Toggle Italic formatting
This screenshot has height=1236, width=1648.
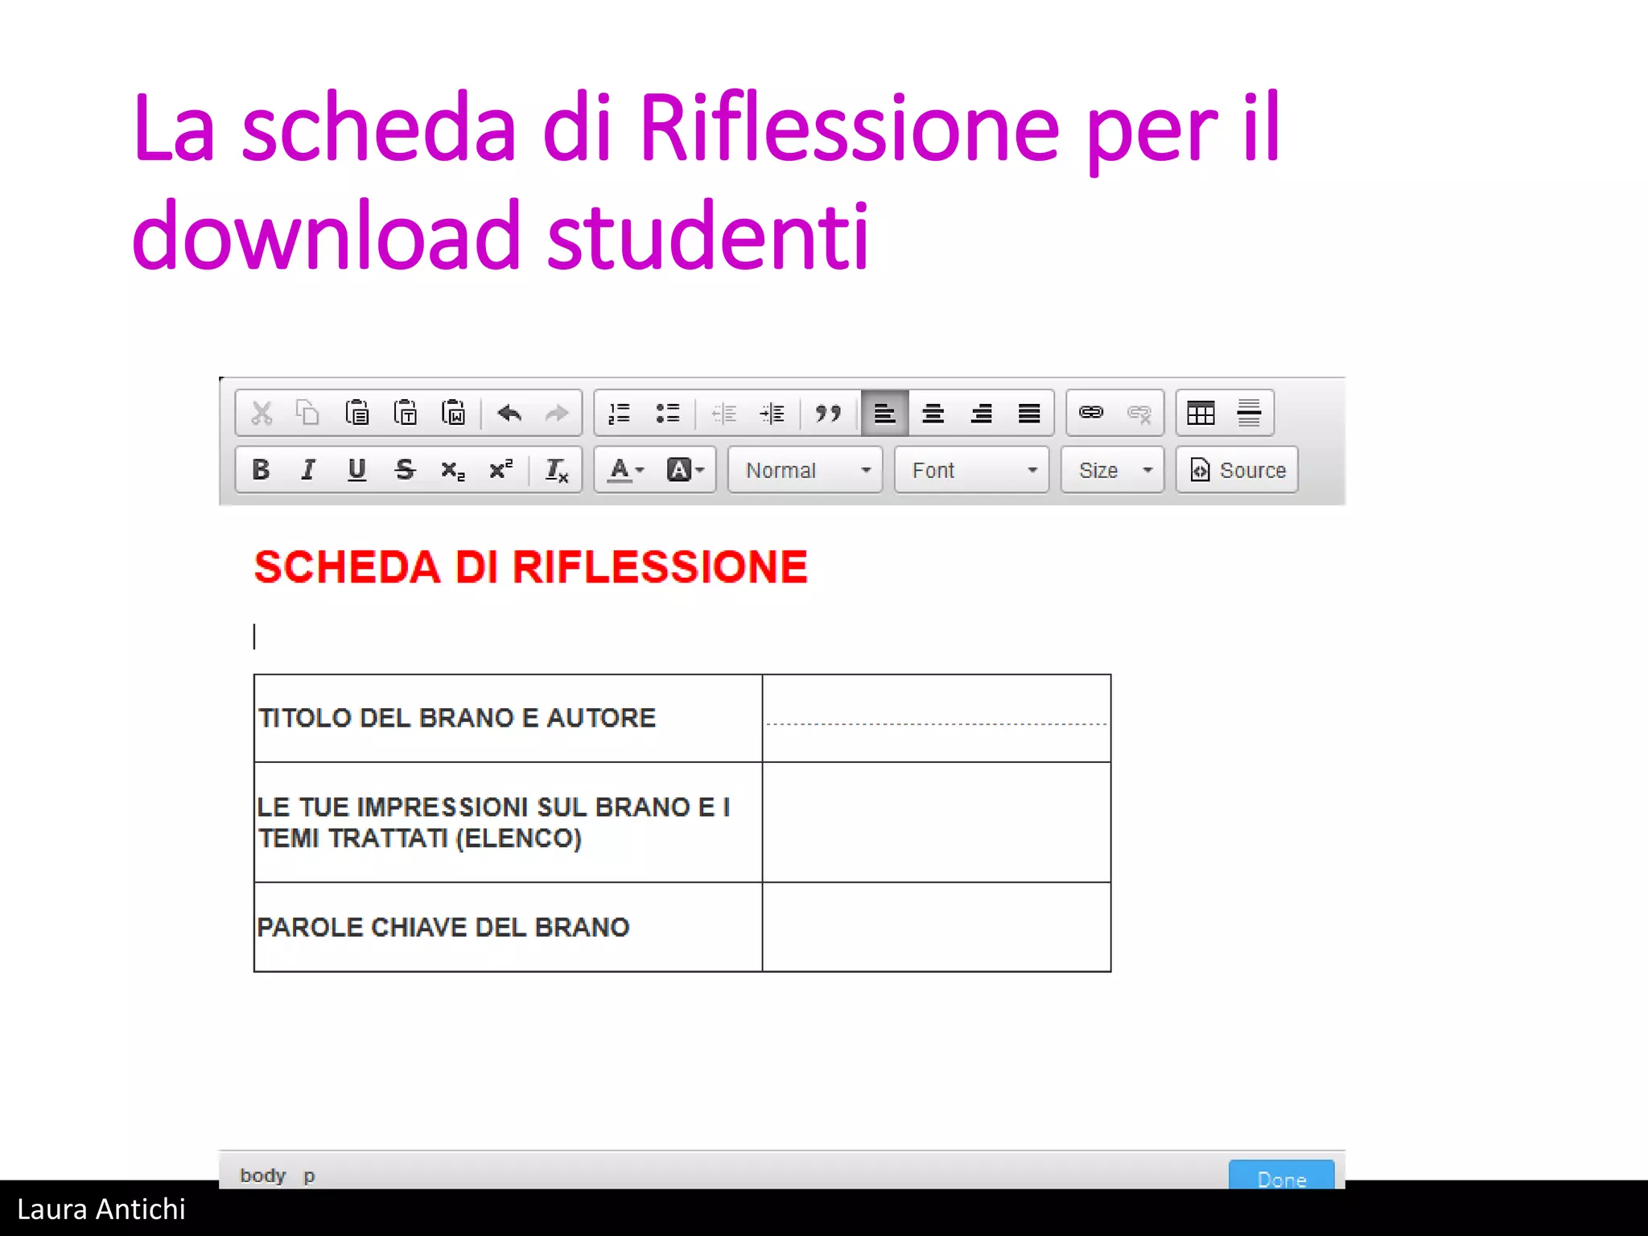pyautogui.click(x=308, y=470)
